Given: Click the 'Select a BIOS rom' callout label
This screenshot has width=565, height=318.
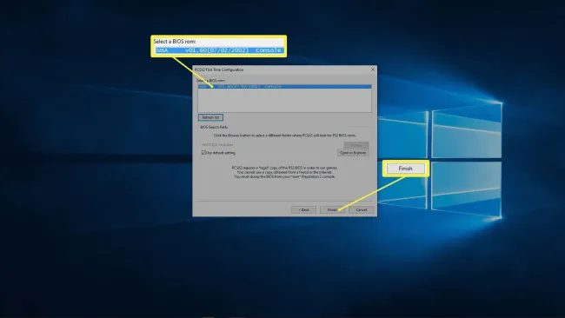Looking at the screenshot, I should (175, 42).
